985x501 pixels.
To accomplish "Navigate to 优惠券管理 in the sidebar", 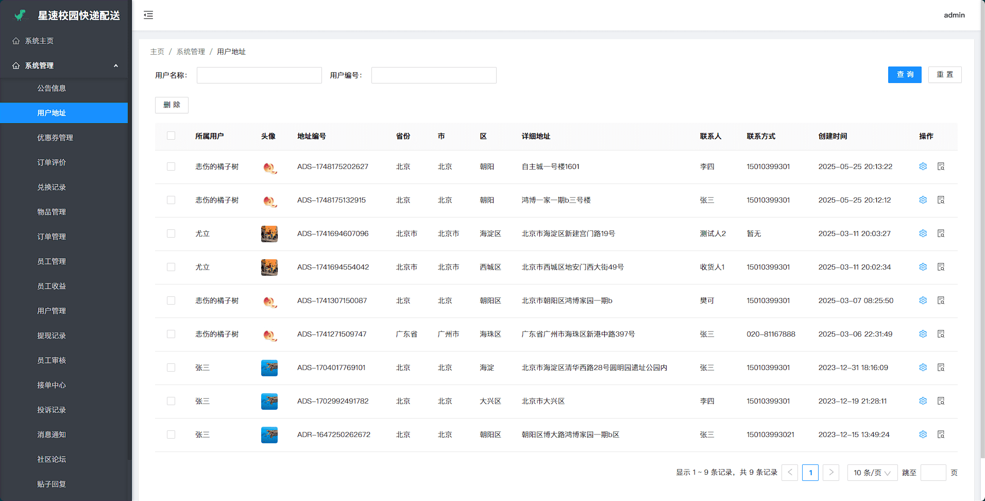I will pyautogui.click(x=55, y=138).
